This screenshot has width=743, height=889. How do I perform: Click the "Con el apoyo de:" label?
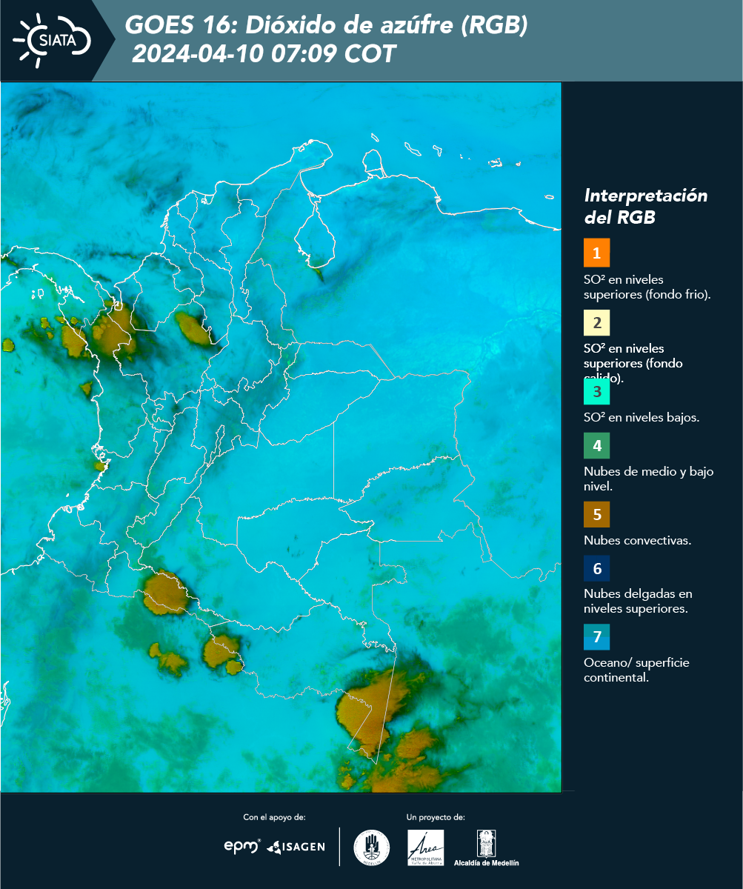(274, 817)
